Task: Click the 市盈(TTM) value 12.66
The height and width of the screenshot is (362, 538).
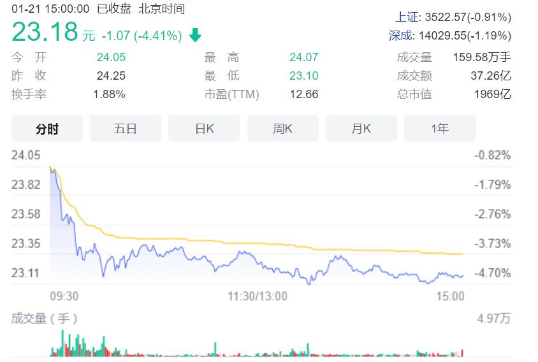Action: [305, 94]
